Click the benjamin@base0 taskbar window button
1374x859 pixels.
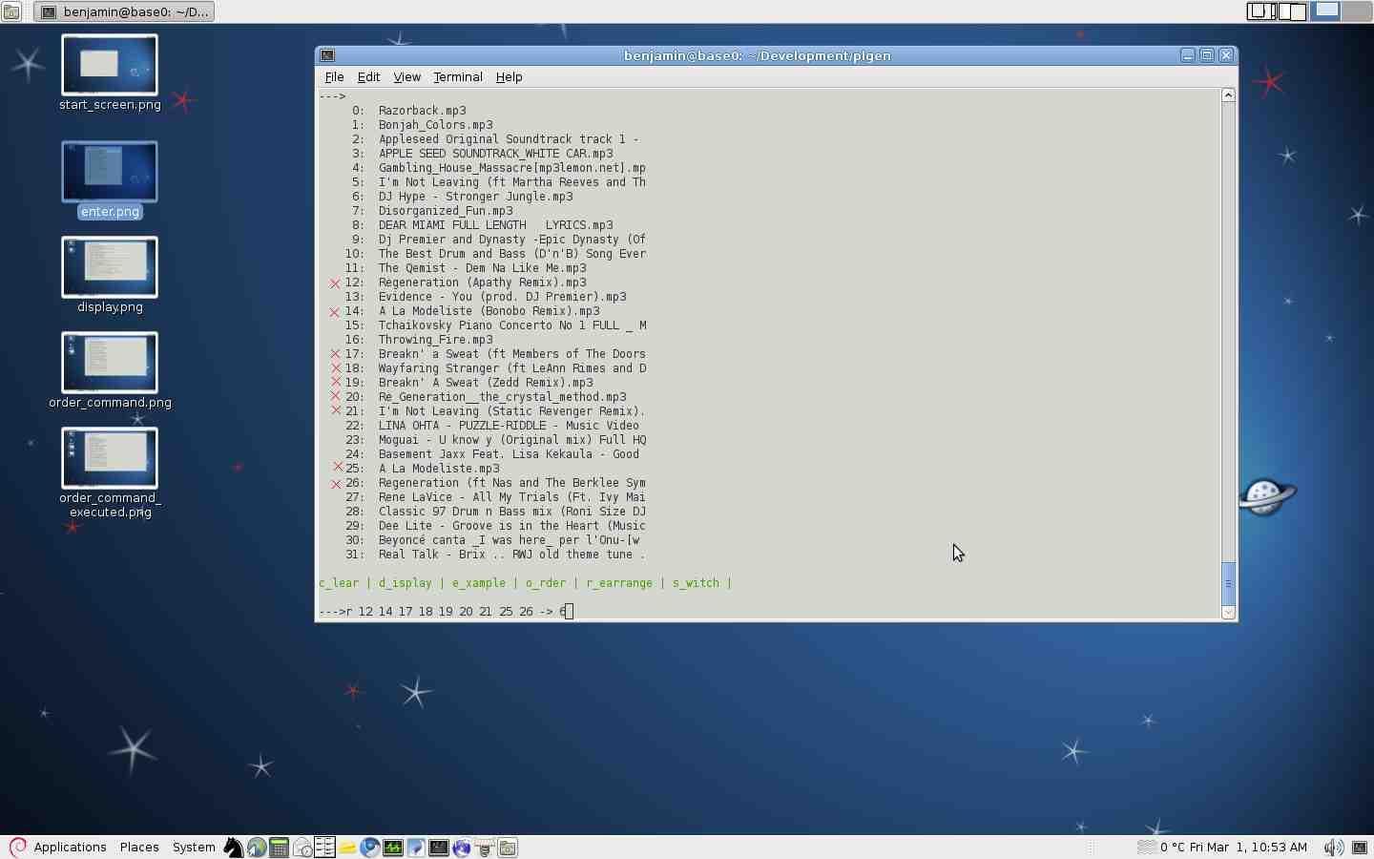click(x=124, y=11)
